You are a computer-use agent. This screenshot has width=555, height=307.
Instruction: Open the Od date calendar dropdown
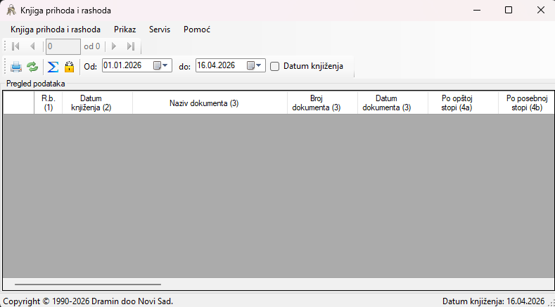click(162, 65)
